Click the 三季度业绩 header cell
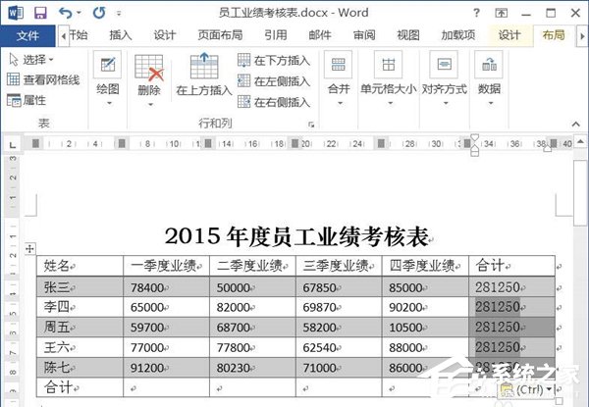The height and width of the screenshot is (407, 589). 339,266
